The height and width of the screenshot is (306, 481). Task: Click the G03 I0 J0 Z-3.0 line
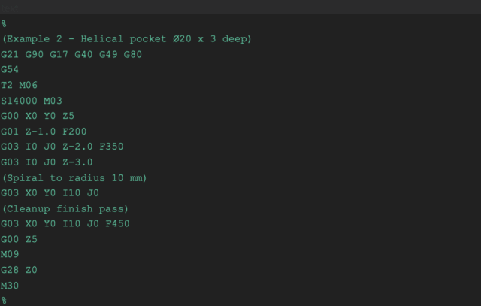coord(47,162)
